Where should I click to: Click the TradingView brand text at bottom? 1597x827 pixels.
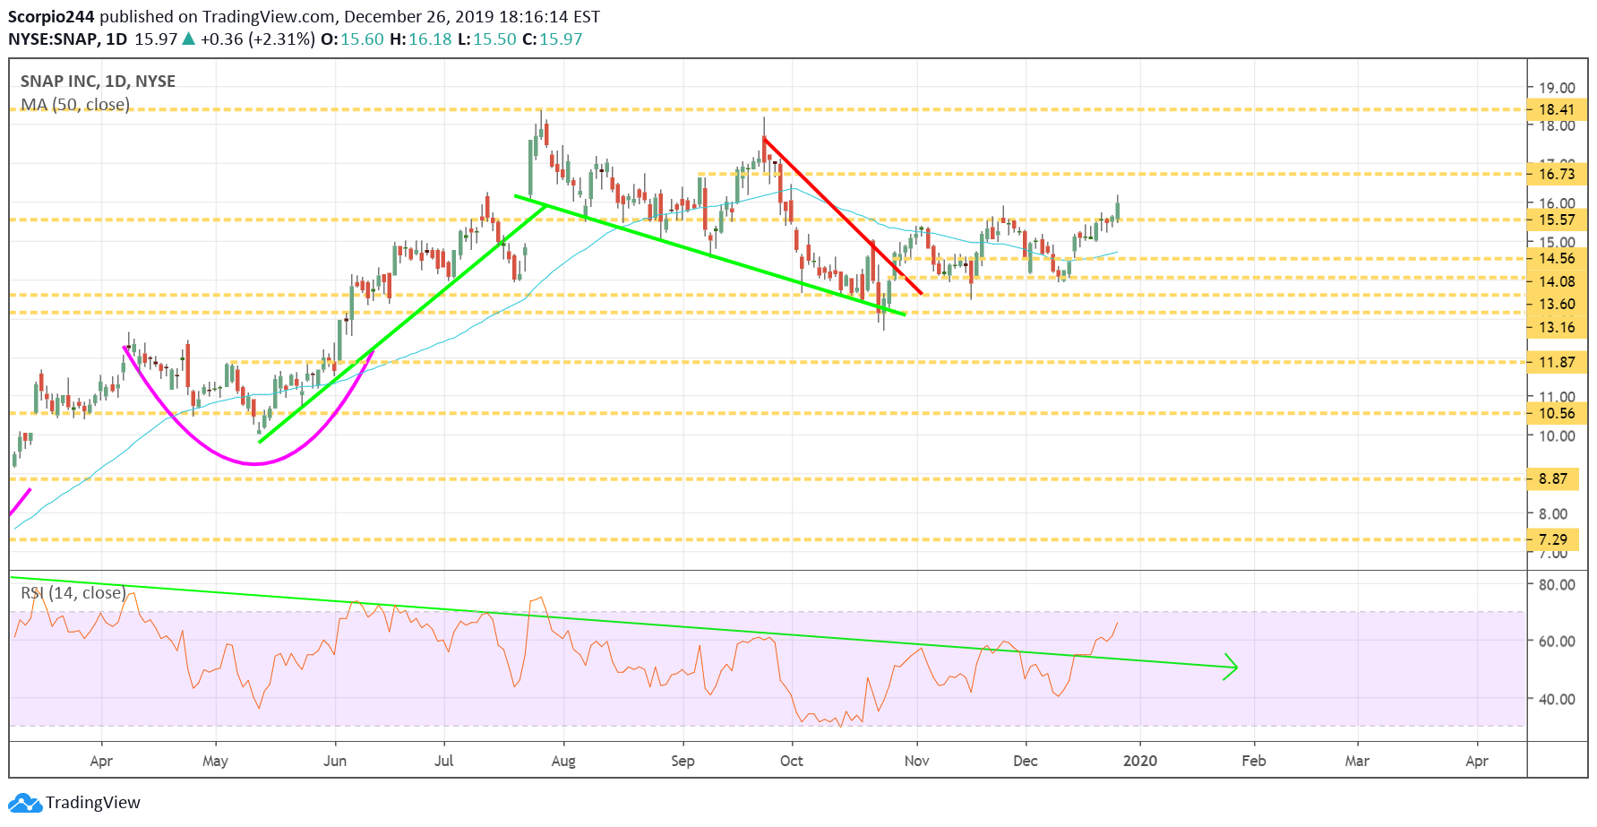coord(93,802)
